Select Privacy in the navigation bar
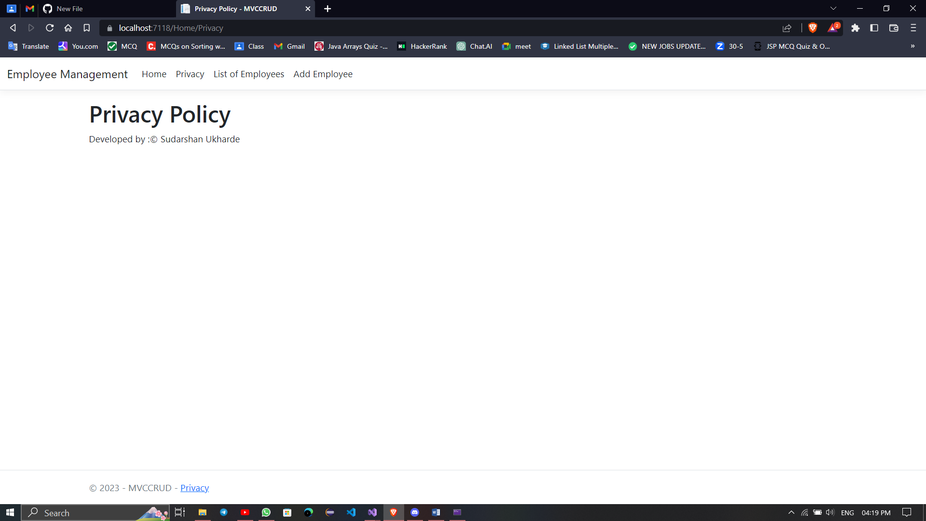The height and width of the screenshot is (521, 926). pos(190,74)
